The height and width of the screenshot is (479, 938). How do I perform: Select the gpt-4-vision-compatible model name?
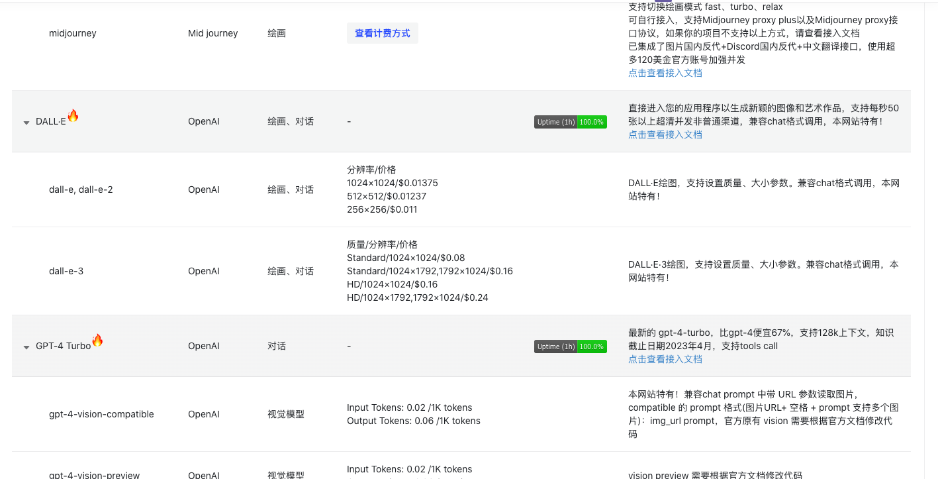click(x=101, y=414)
